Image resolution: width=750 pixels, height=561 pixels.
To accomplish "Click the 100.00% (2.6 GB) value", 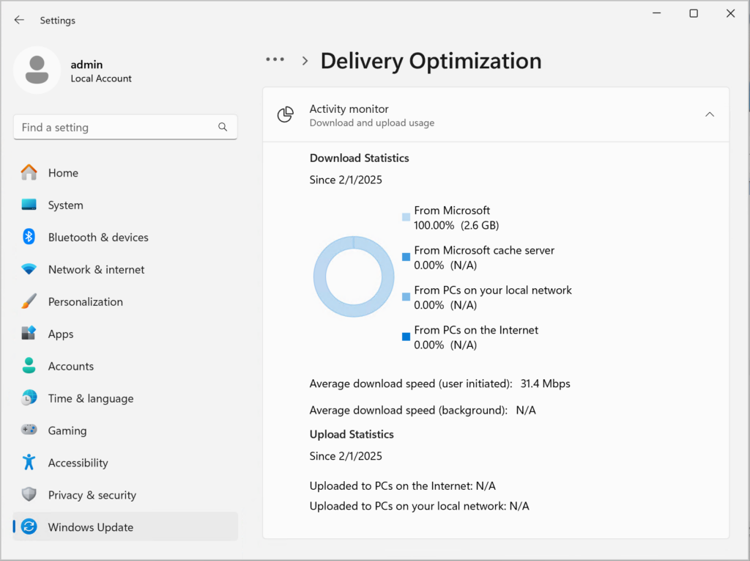I will point(456,225).
